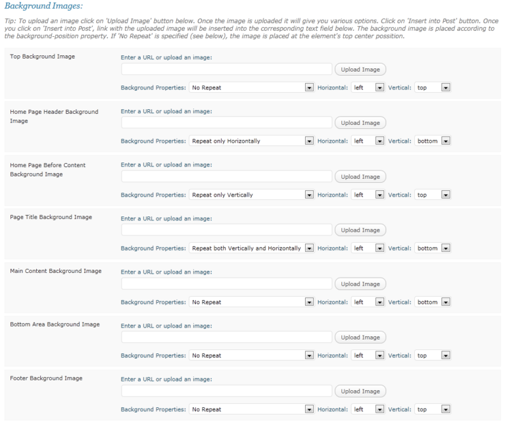This screenshot has height=425, width=505.
Task: Open Horizontal dropdown for Top Background Image
Action: (368, 87)
